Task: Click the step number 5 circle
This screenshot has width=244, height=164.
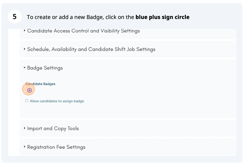Action: tap(15, 17)
